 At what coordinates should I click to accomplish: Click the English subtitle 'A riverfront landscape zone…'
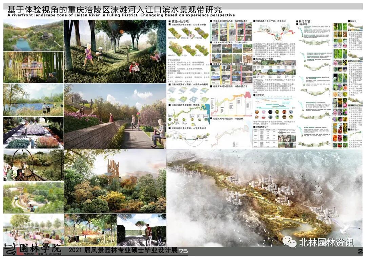[x=121, y=15]
